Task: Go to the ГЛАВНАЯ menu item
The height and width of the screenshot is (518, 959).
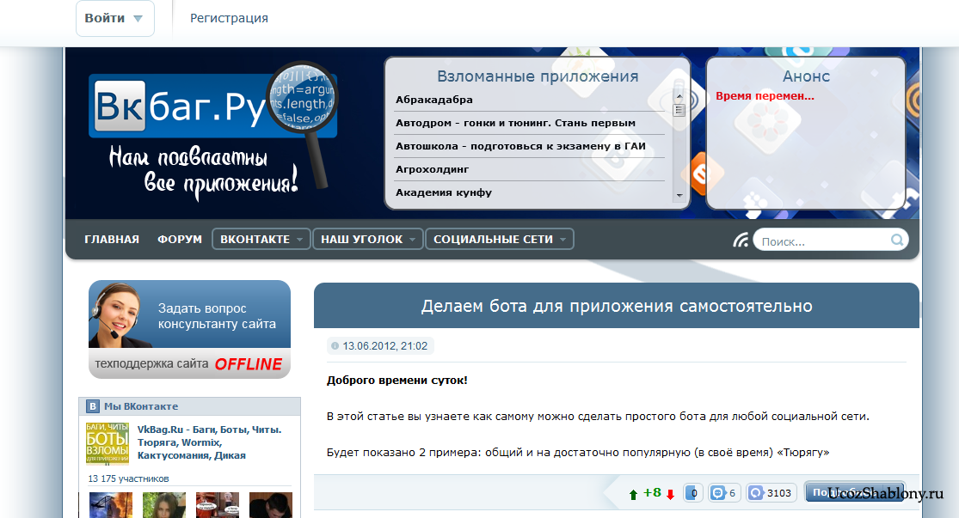Action: [112, 240]
